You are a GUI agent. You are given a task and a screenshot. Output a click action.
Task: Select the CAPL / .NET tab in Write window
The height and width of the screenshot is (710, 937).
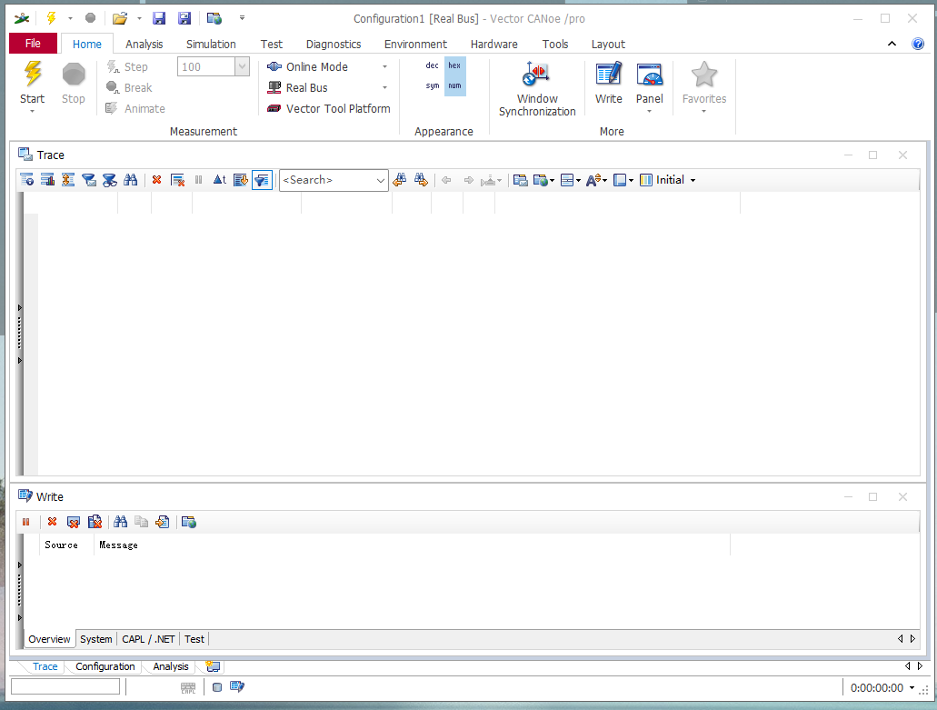click(148, 639)
